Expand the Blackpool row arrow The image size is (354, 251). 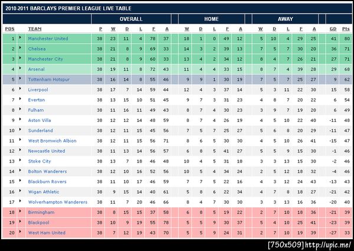click(21, 222)
